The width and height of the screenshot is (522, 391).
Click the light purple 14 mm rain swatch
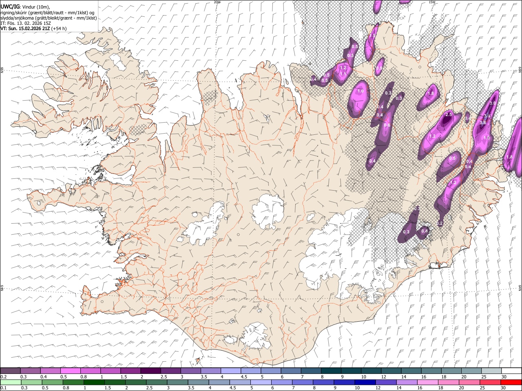[x=406, y=382]
